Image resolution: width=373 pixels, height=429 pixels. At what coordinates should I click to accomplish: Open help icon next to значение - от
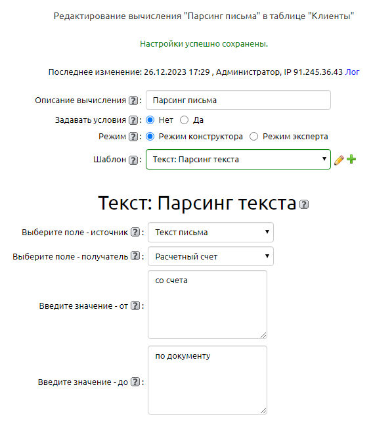click(135, 305)
